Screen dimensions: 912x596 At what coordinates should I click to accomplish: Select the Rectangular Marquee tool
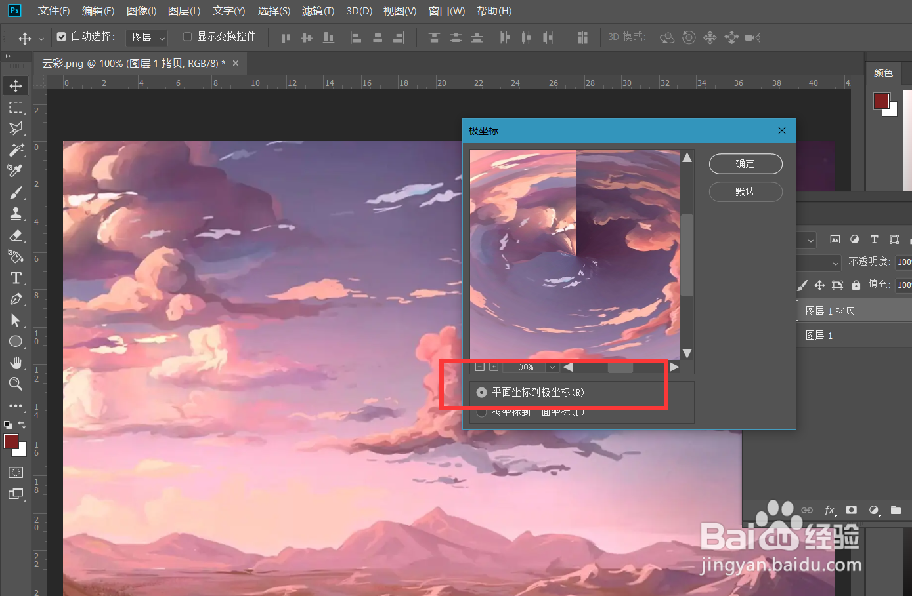coord(16,107)
